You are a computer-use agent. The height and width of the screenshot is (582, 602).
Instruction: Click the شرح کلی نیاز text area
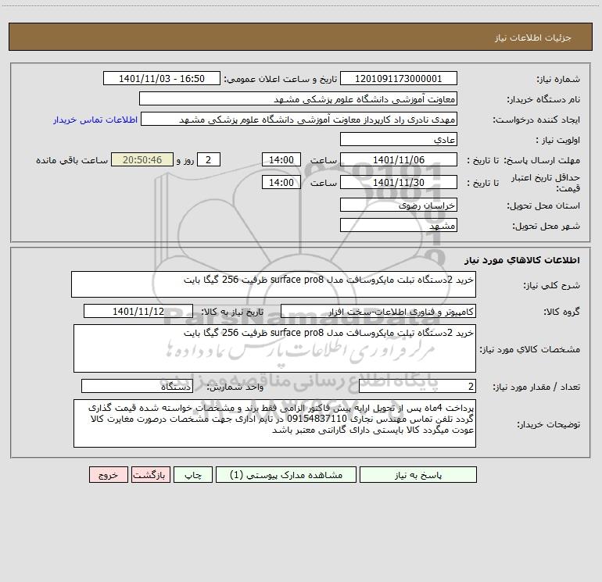[274, 284]
